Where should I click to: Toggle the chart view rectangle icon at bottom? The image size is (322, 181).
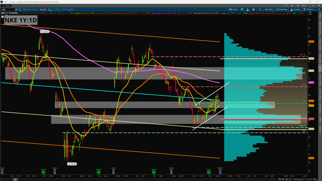[290, 179]
